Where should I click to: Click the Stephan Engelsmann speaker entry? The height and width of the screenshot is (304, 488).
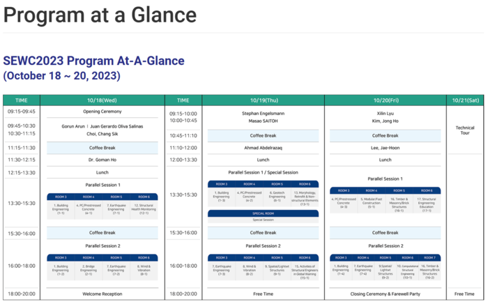(x=264, y=112)
